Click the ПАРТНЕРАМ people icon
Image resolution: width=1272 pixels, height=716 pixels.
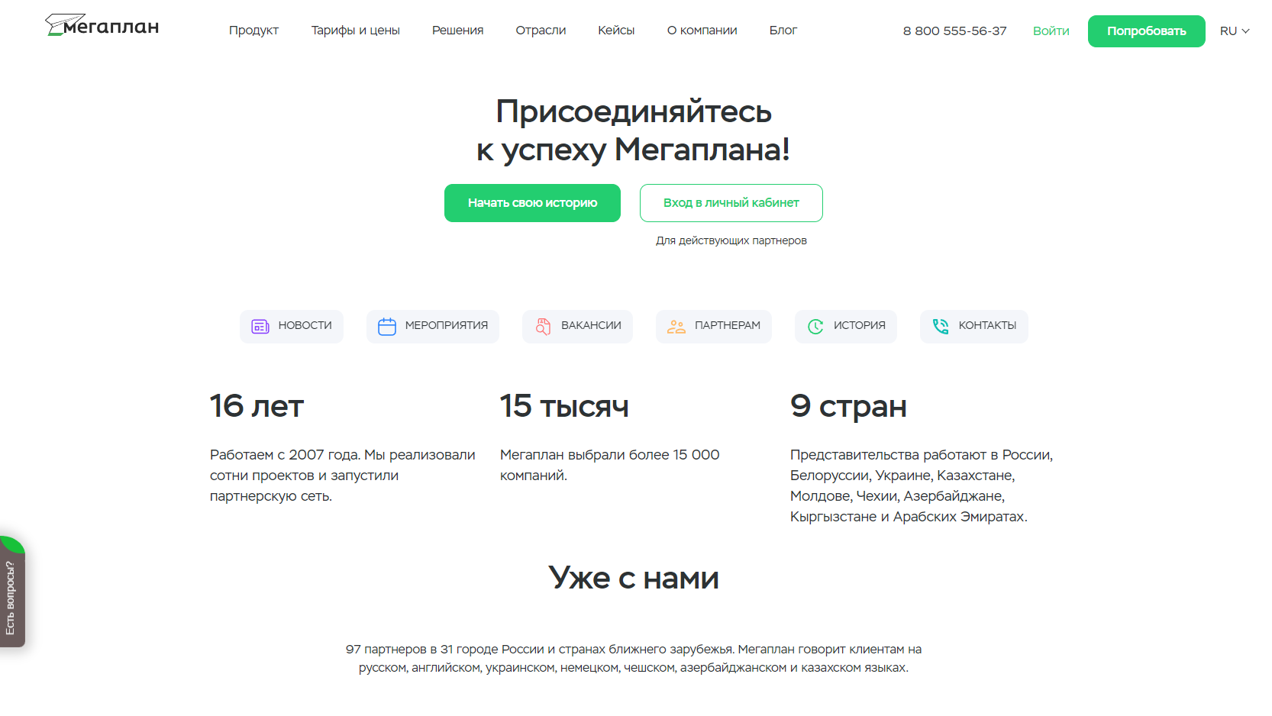(x=676, y=327)
